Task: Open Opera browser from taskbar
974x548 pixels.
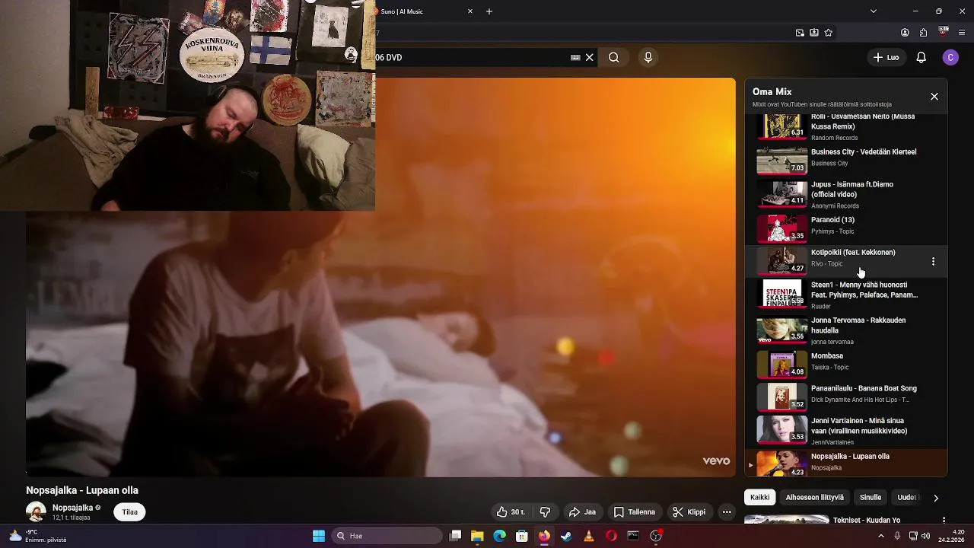Action: click(611, 536)
